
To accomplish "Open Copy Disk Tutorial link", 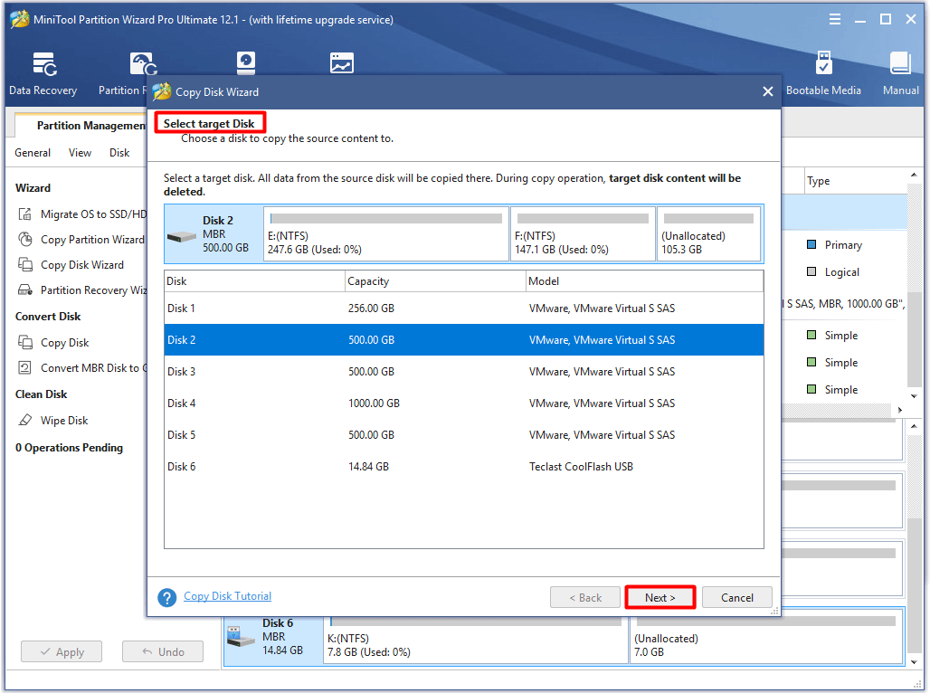I will click(227, 595).
